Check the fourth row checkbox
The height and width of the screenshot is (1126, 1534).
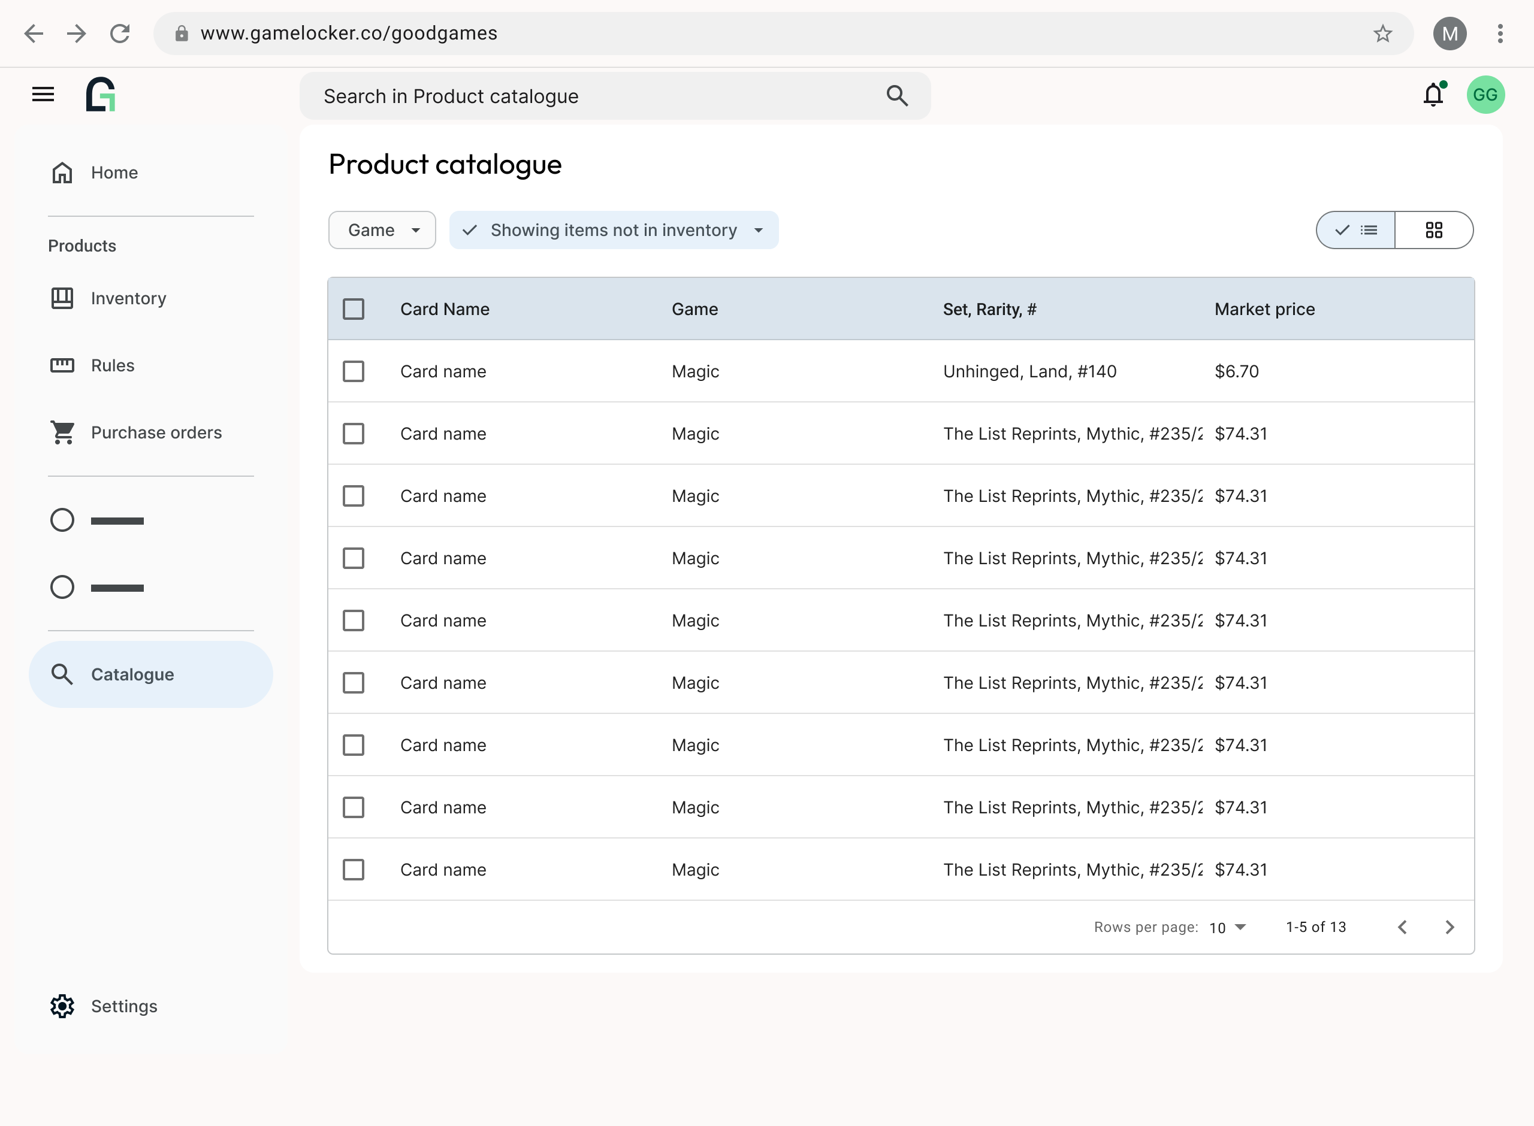(x=353, y=558)
